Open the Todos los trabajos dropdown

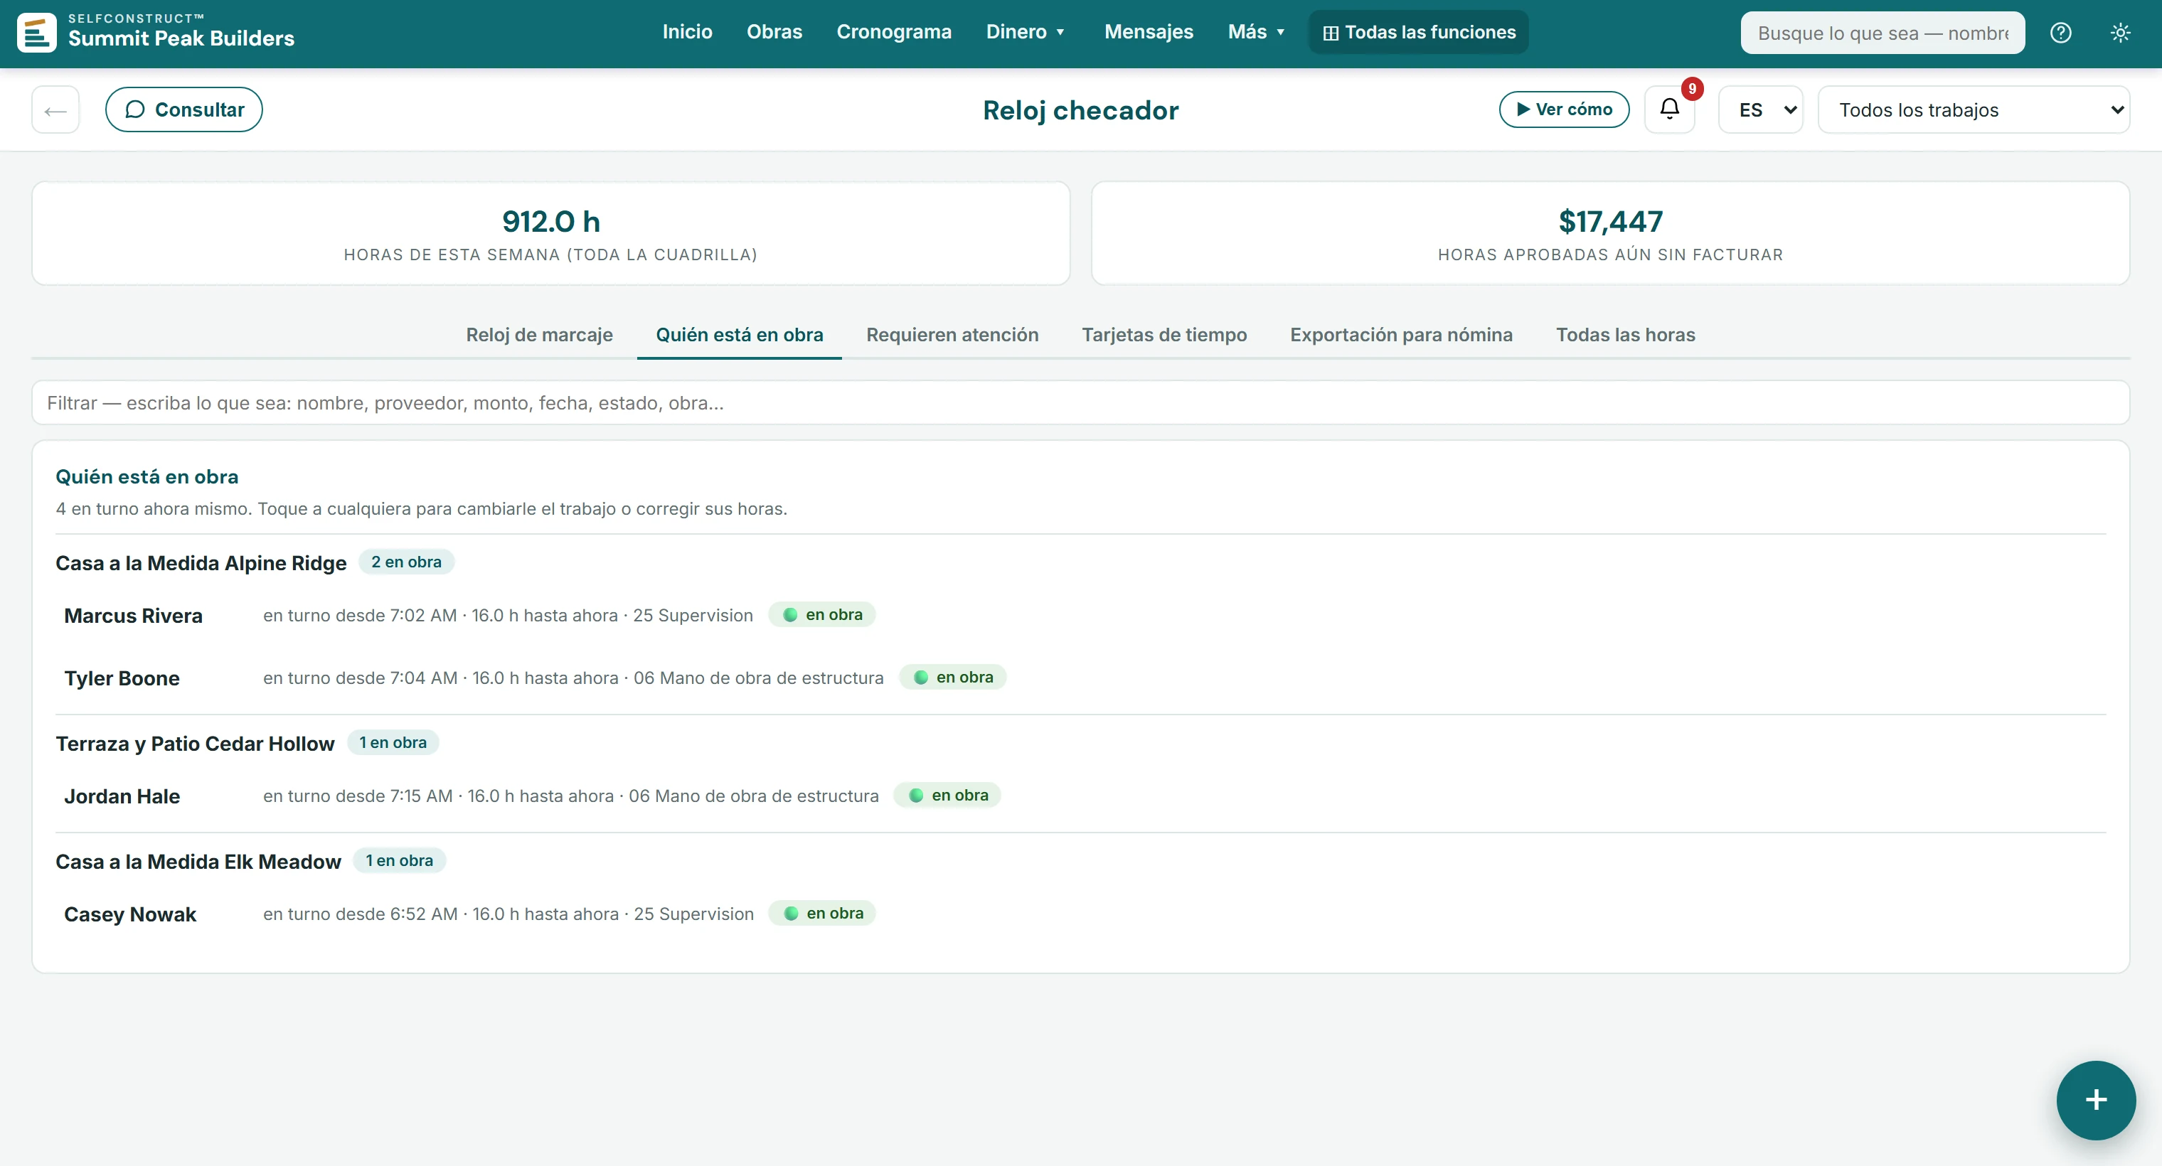point(1973,109)
